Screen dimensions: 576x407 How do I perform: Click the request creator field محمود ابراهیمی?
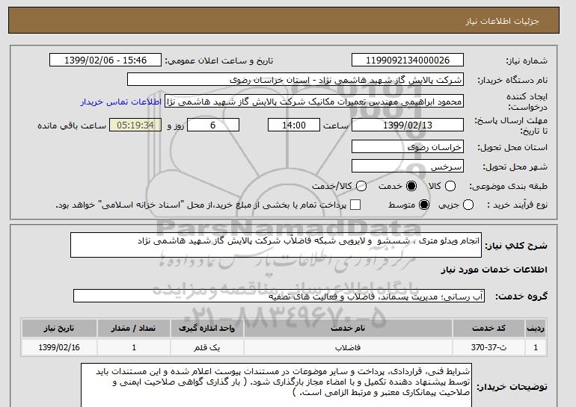(314, 102)
